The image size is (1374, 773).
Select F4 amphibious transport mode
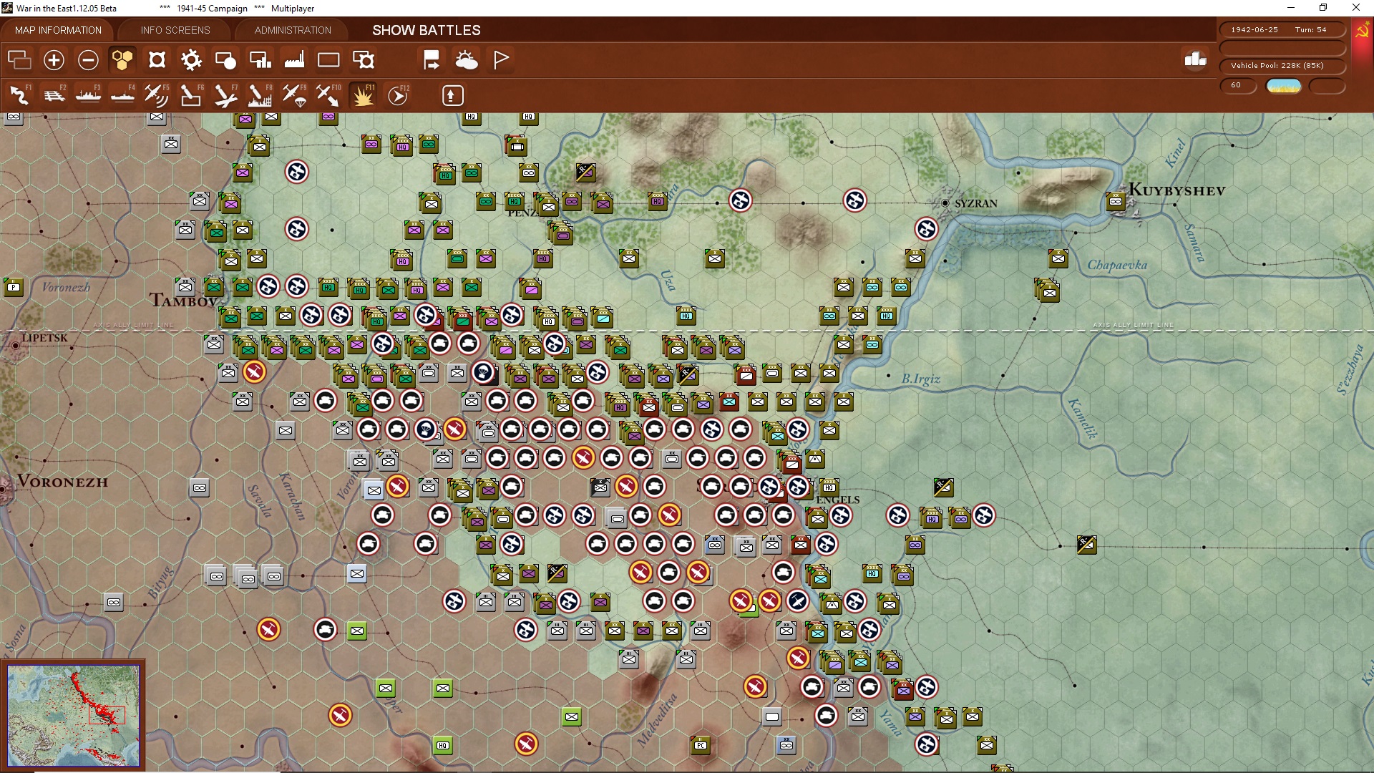pos(122,95)
